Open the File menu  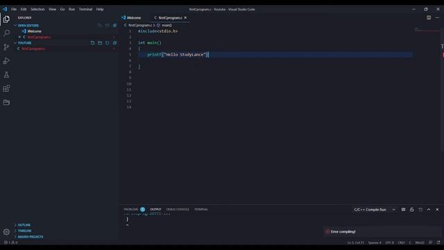click(14, 9)
